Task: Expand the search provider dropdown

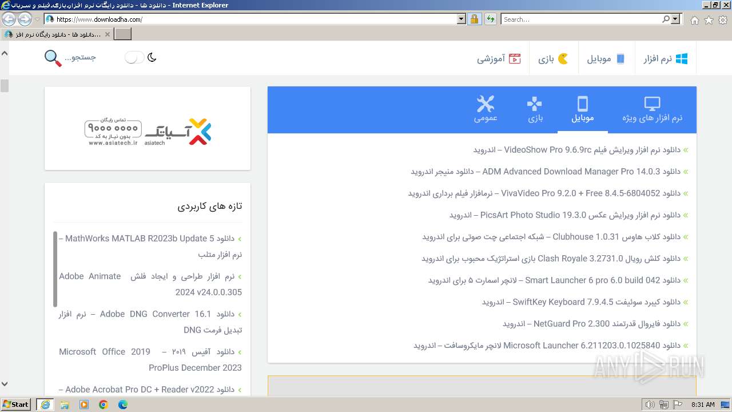Action: coord(677,19)
